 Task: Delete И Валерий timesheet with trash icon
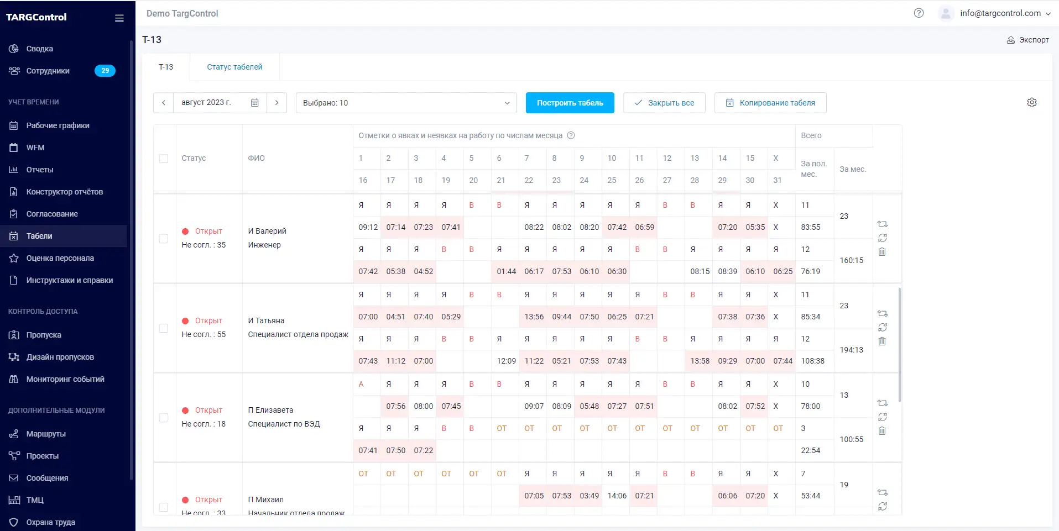[882, 251]
